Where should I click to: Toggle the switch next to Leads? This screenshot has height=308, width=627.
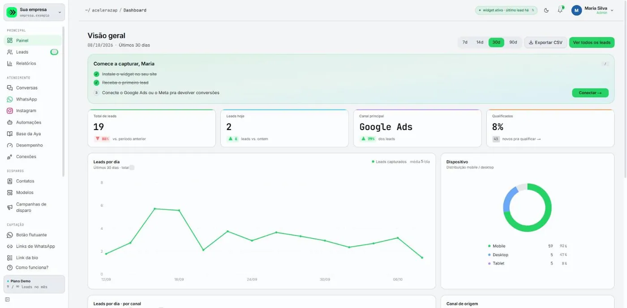pyautogui.click(x=54, y=52)
